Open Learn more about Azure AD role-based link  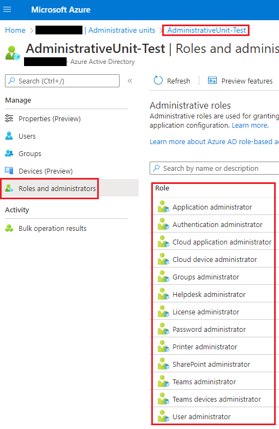click(214, 141)
